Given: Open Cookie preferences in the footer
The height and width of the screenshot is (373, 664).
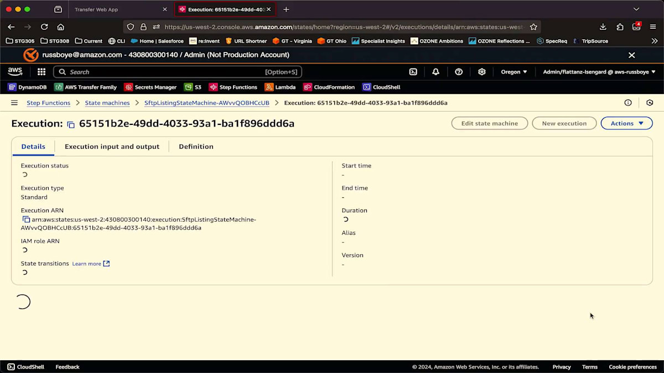Looking at the screenshot, I should (x=633, y=367).
